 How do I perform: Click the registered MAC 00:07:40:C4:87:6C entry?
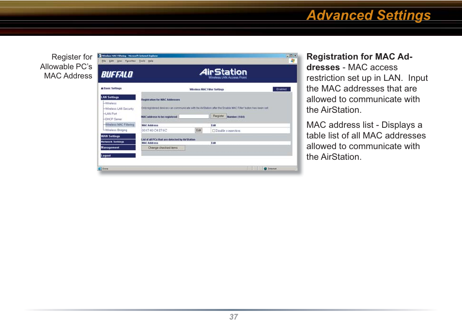(x=154, y=130)
